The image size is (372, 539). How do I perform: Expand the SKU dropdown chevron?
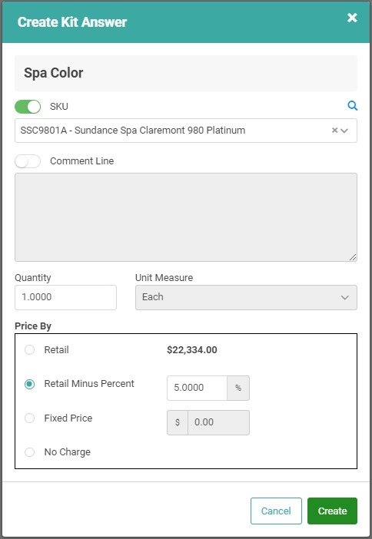(344, 131)
